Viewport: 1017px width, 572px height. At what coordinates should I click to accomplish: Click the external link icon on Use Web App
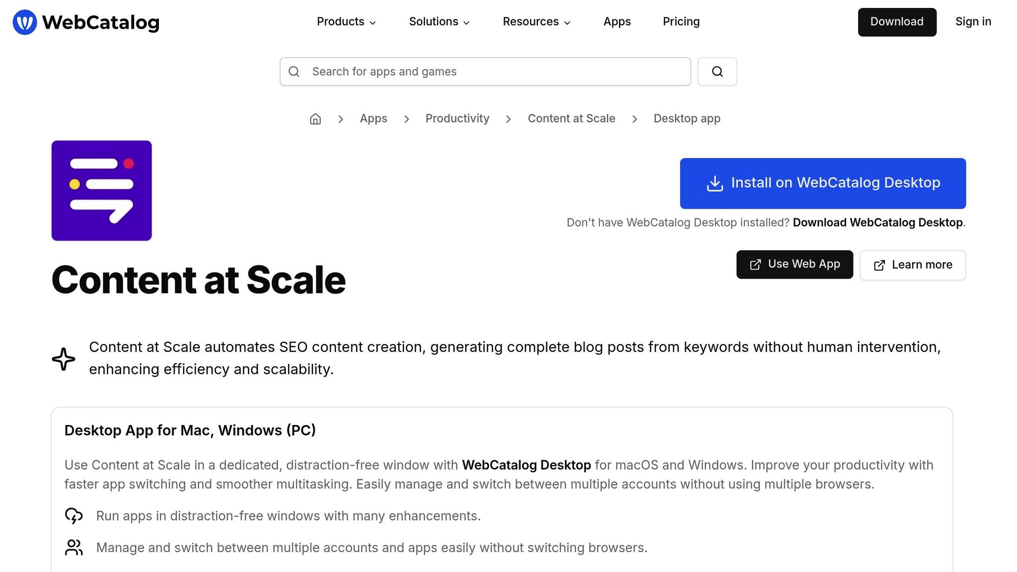click(755, 264)
